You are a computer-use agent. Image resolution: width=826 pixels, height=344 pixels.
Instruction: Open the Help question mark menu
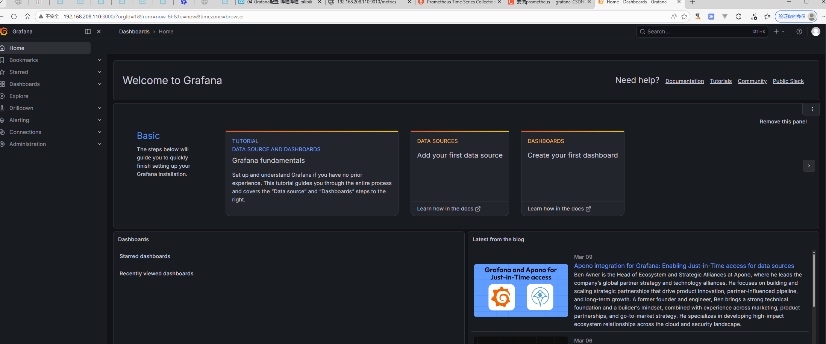coord(799,32)
